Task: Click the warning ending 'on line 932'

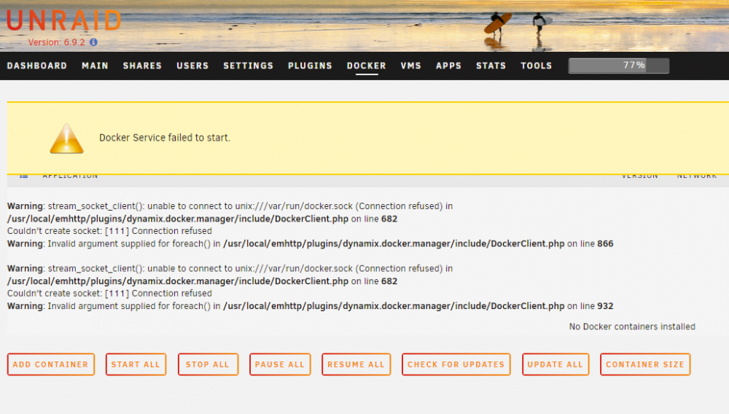Action: point(310,305)
